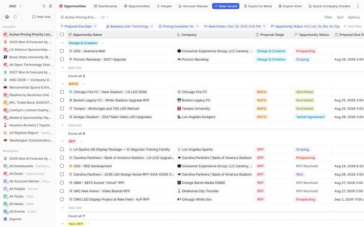Check the Boston Legacy FC White Stadium row

point(62,100)
